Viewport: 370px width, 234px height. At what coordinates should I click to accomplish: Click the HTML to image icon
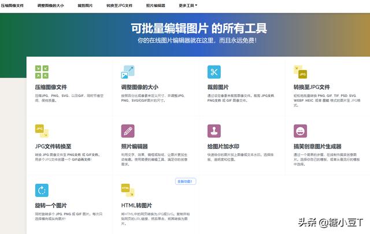(x=127, y=190)
